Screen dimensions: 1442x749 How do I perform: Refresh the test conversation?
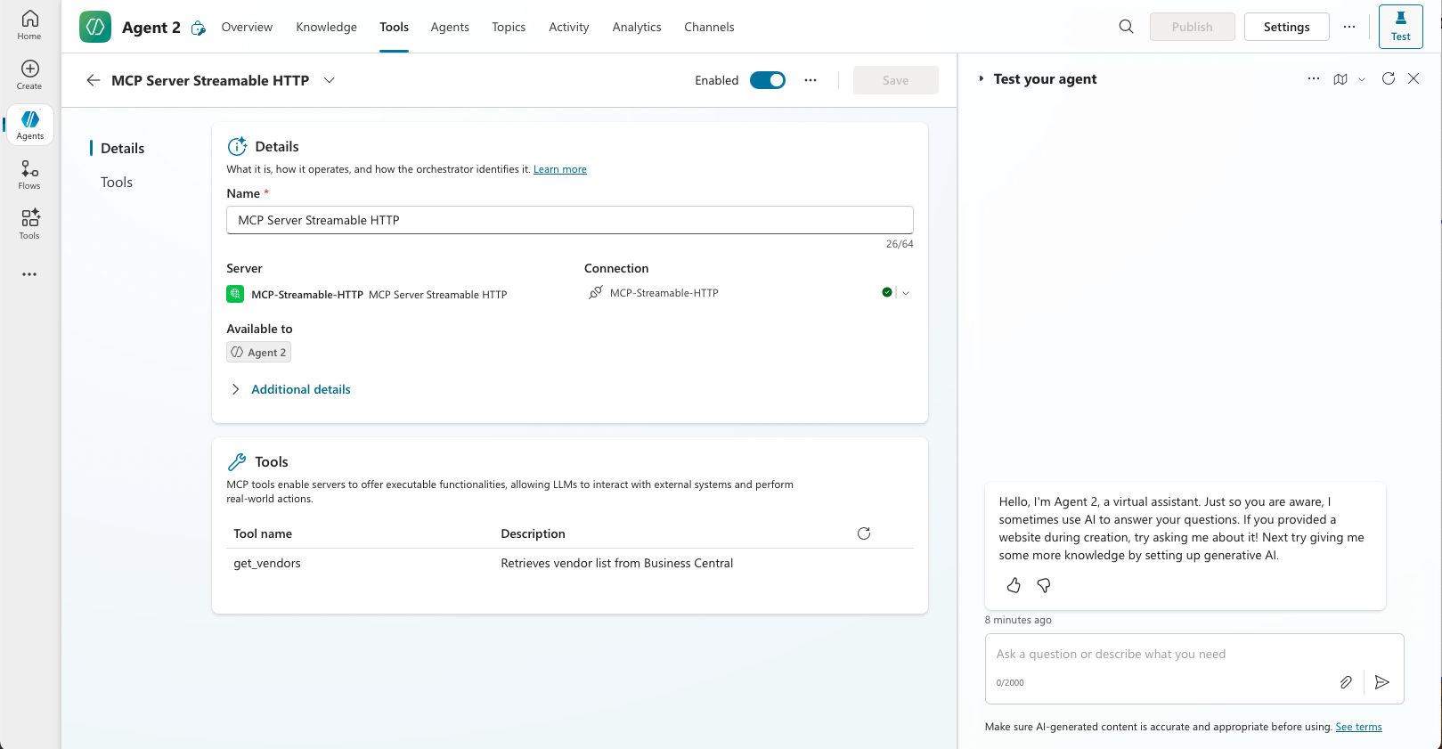[1388, 78]
